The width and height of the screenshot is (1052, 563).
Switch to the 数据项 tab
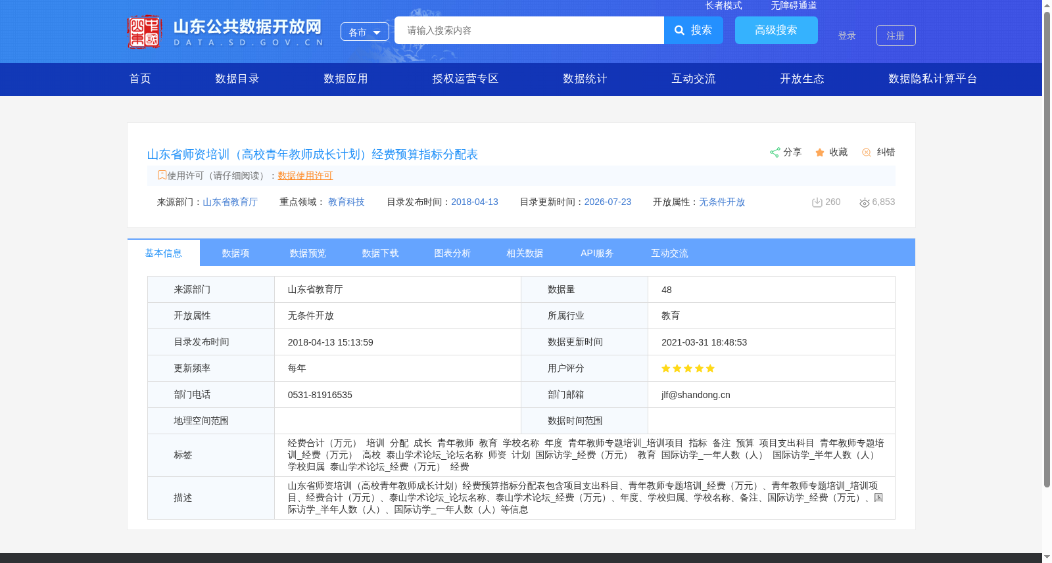point(236,253)
